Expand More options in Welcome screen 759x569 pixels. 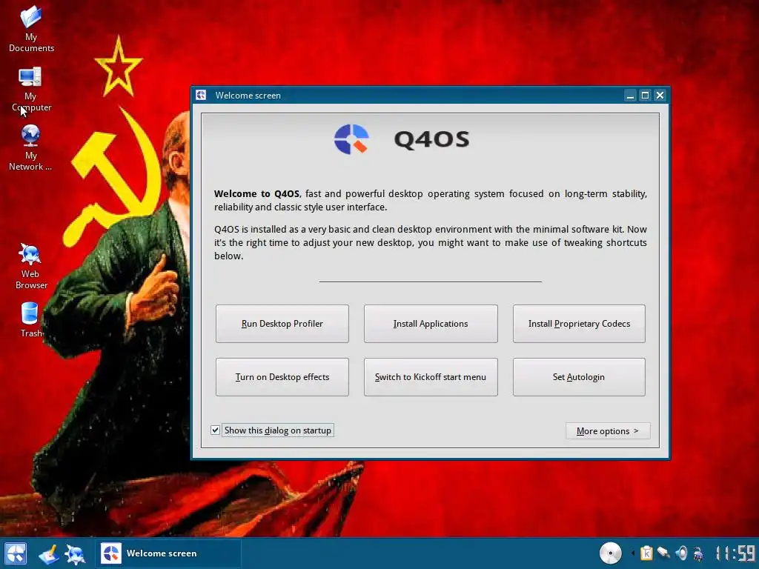pos(608,431)
